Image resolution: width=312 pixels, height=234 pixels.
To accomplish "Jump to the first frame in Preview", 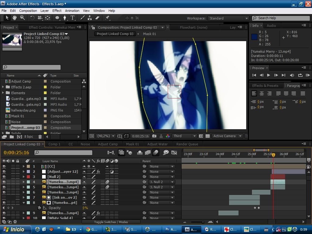I will tap(254, 75).
